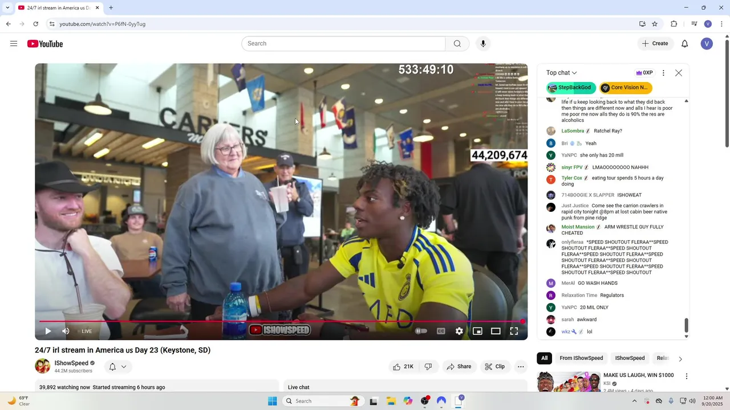The image size is (730, 410).
Task: Select the All filter chip
Action: (544, 358)
